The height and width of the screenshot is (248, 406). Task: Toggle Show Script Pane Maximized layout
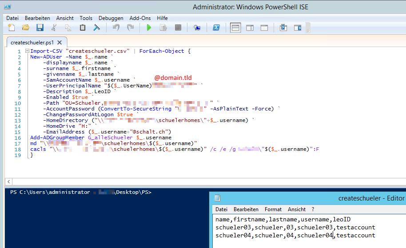click(264, 28)
